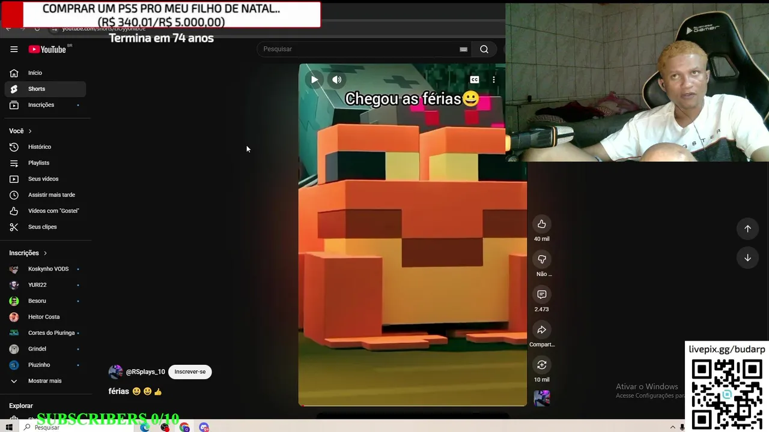The width and height of the screenshot is (769, 432).
Task: Mute the Short's volume
Action: [x=337, y=79]
